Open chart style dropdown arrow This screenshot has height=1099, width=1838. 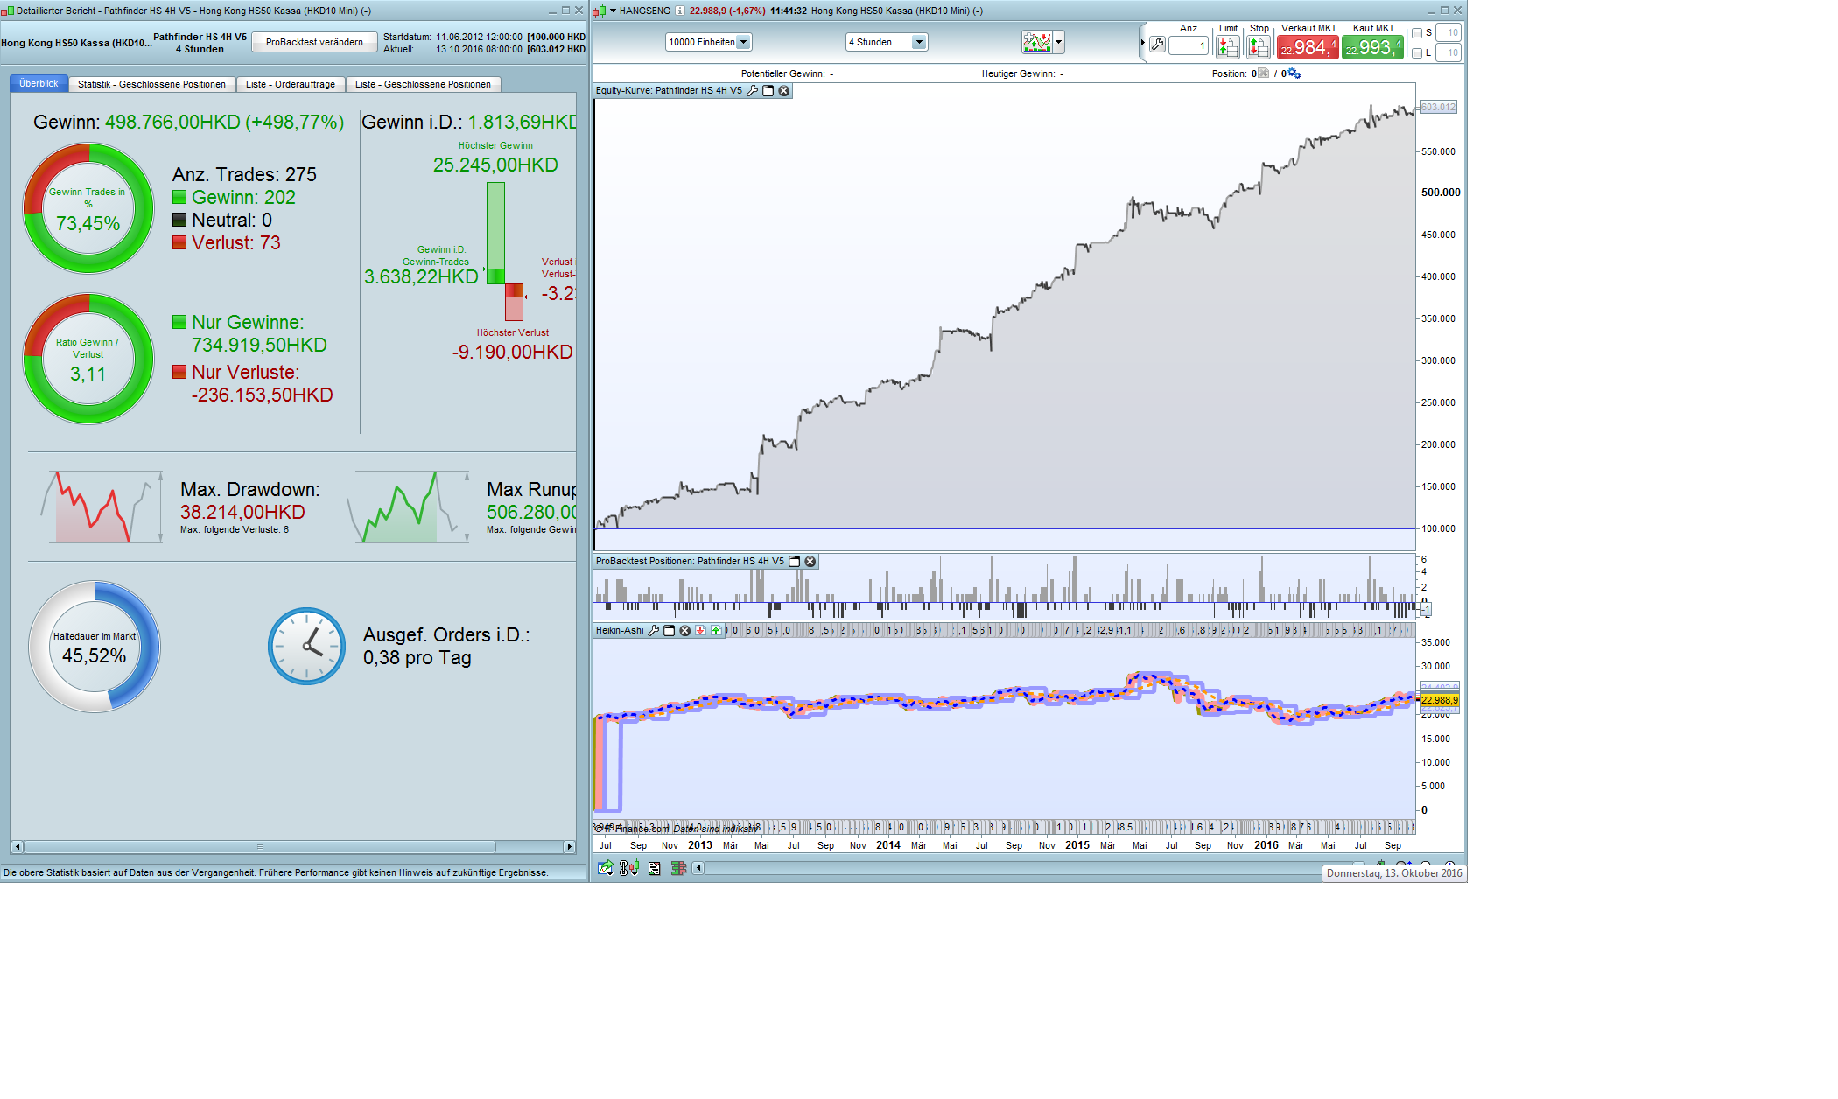(x=1059, y=42)
